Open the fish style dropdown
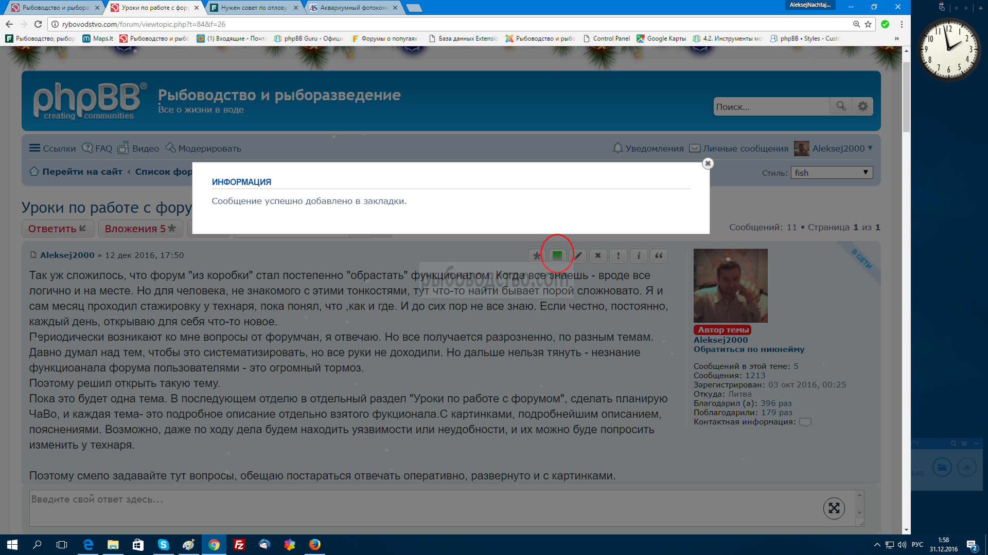This screenshot has width=988, height=555. tap(832, 173)
